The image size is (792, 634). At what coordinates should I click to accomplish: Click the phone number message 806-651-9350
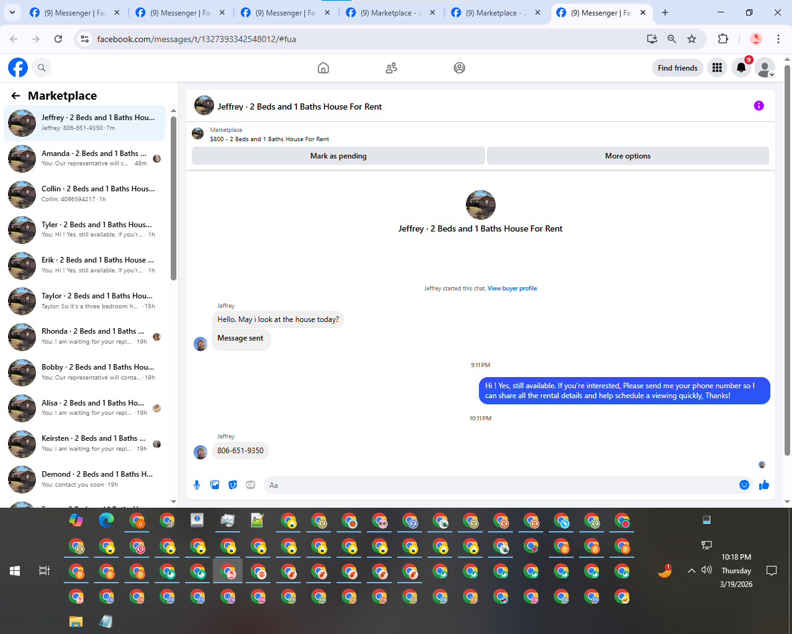[240, 451]
